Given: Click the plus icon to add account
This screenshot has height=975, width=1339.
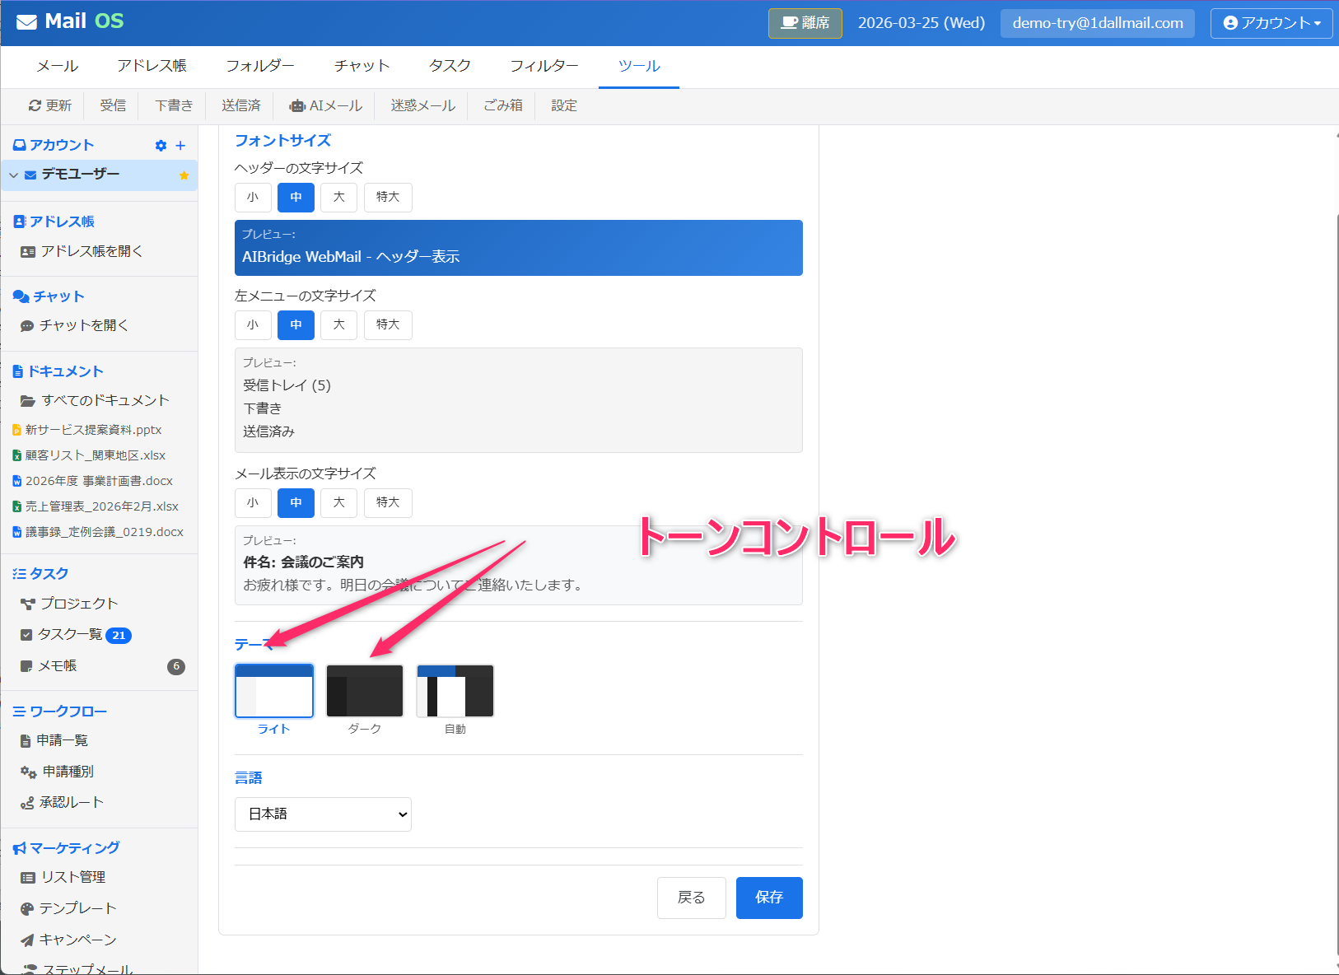Looking at the screenshot, I should point(180,146).
